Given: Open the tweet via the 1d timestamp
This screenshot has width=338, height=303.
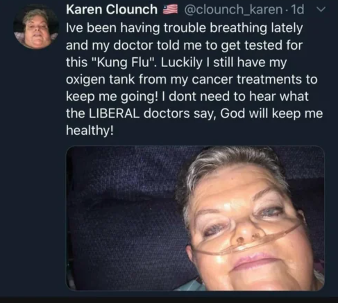Looking at the screenshot, I should coord(297,9).
